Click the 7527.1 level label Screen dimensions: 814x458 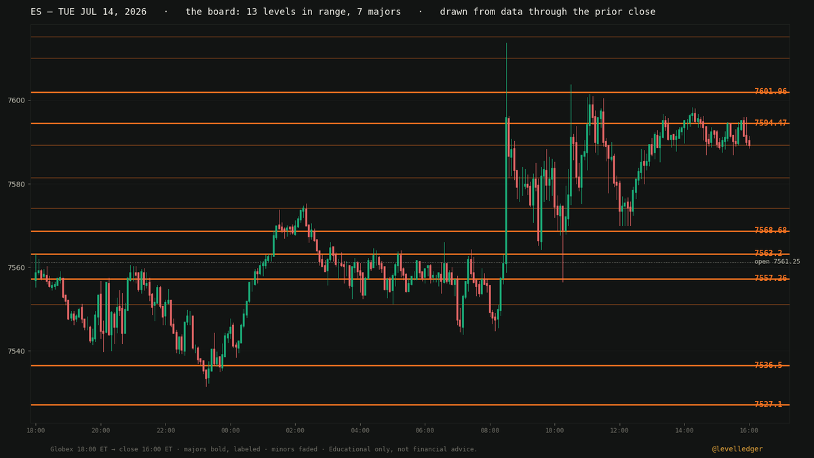tap(768, 404)
